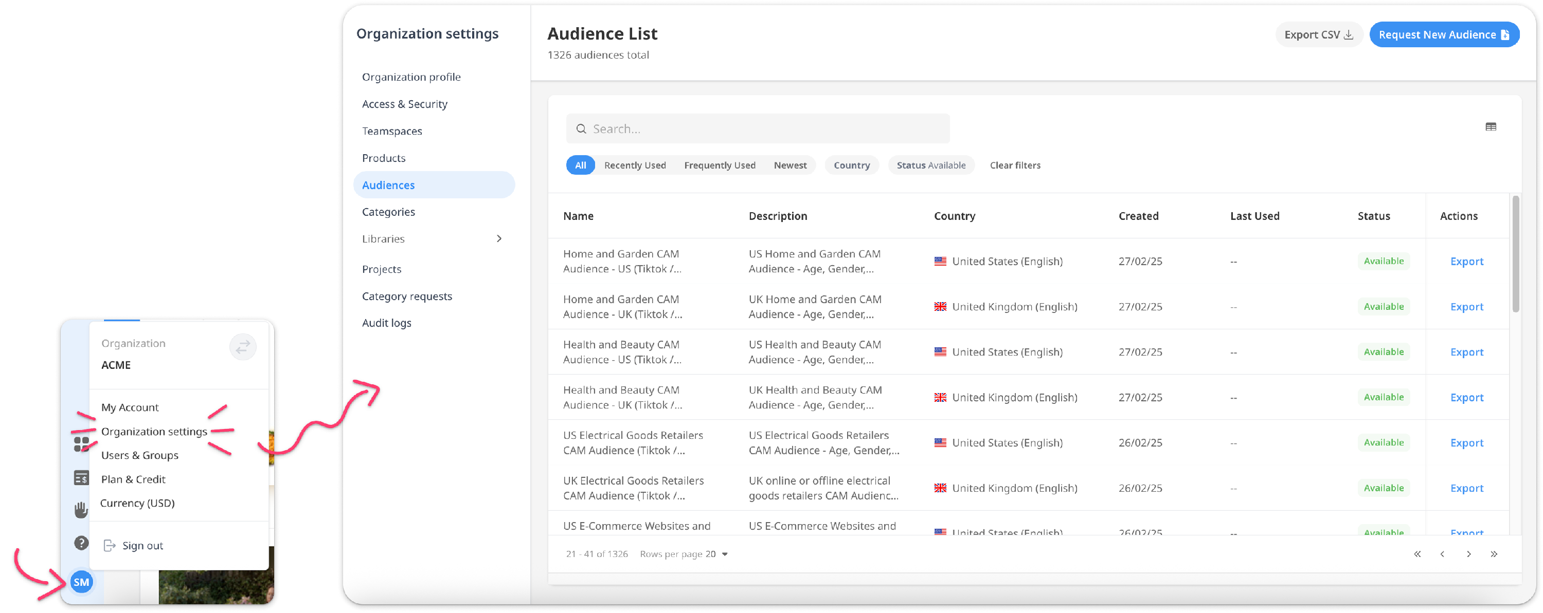Expand the Libraries submenu chevron
Screen dimensions: 1543x613
pos(499,238)
